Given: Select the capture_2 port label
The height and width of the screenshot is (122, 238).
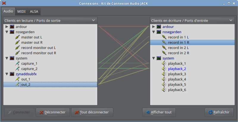Looking at the screenshot, I should tap(29, 69).
